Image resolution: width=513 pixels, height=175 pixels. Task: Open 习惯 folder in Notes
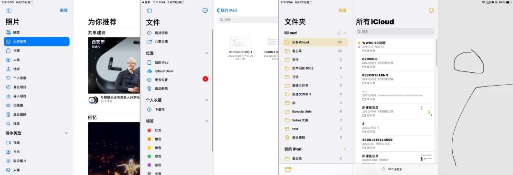(315, 77)
